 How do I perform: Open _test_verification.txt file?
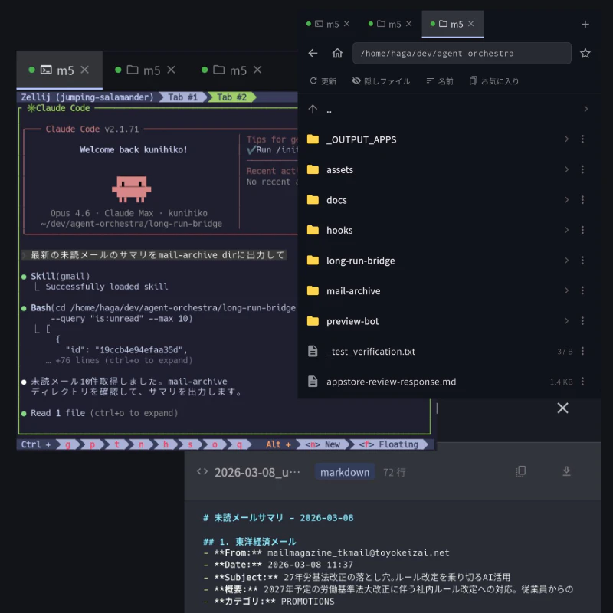pos(449,352)
